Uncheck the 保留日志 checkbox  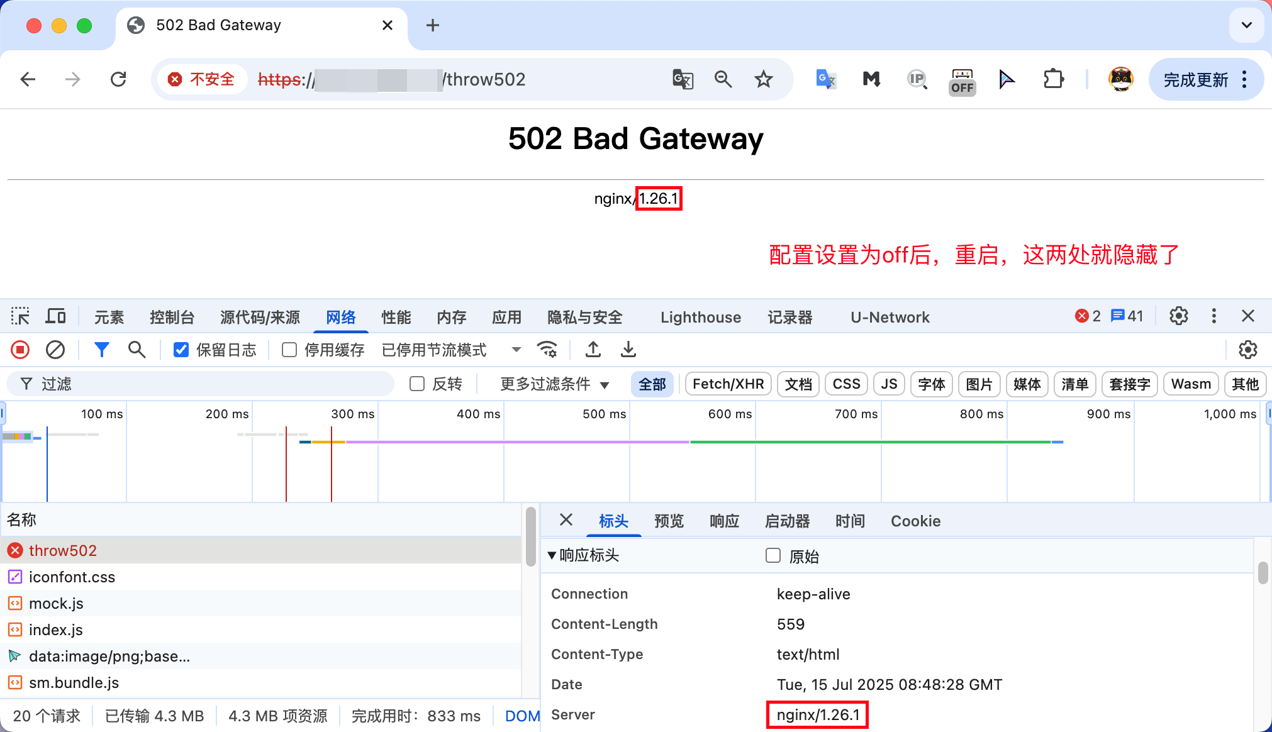coord(181,350)
